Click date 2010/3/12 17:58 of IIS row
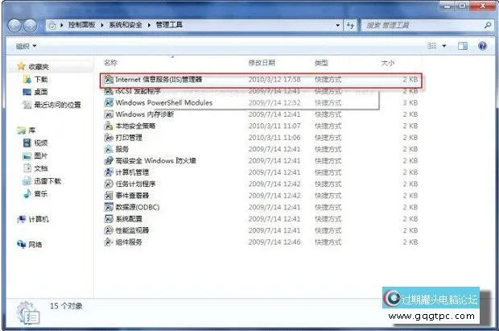The height and width of the screenshot is (331, 499). pos(274,79)
